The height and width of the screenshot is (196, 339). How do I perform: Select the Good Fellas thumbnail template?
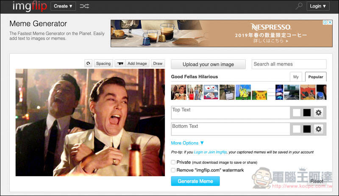tap(178, 92)
